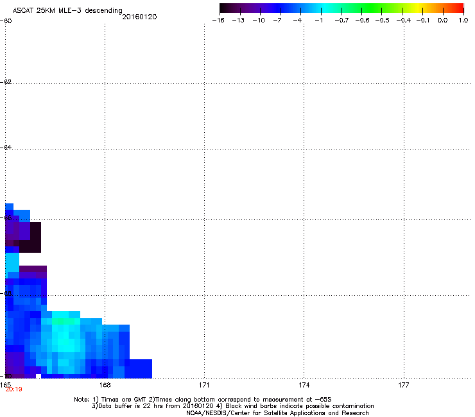Click the longitude axis label "168"
This screenshot has height=417, width=475.
105,385
